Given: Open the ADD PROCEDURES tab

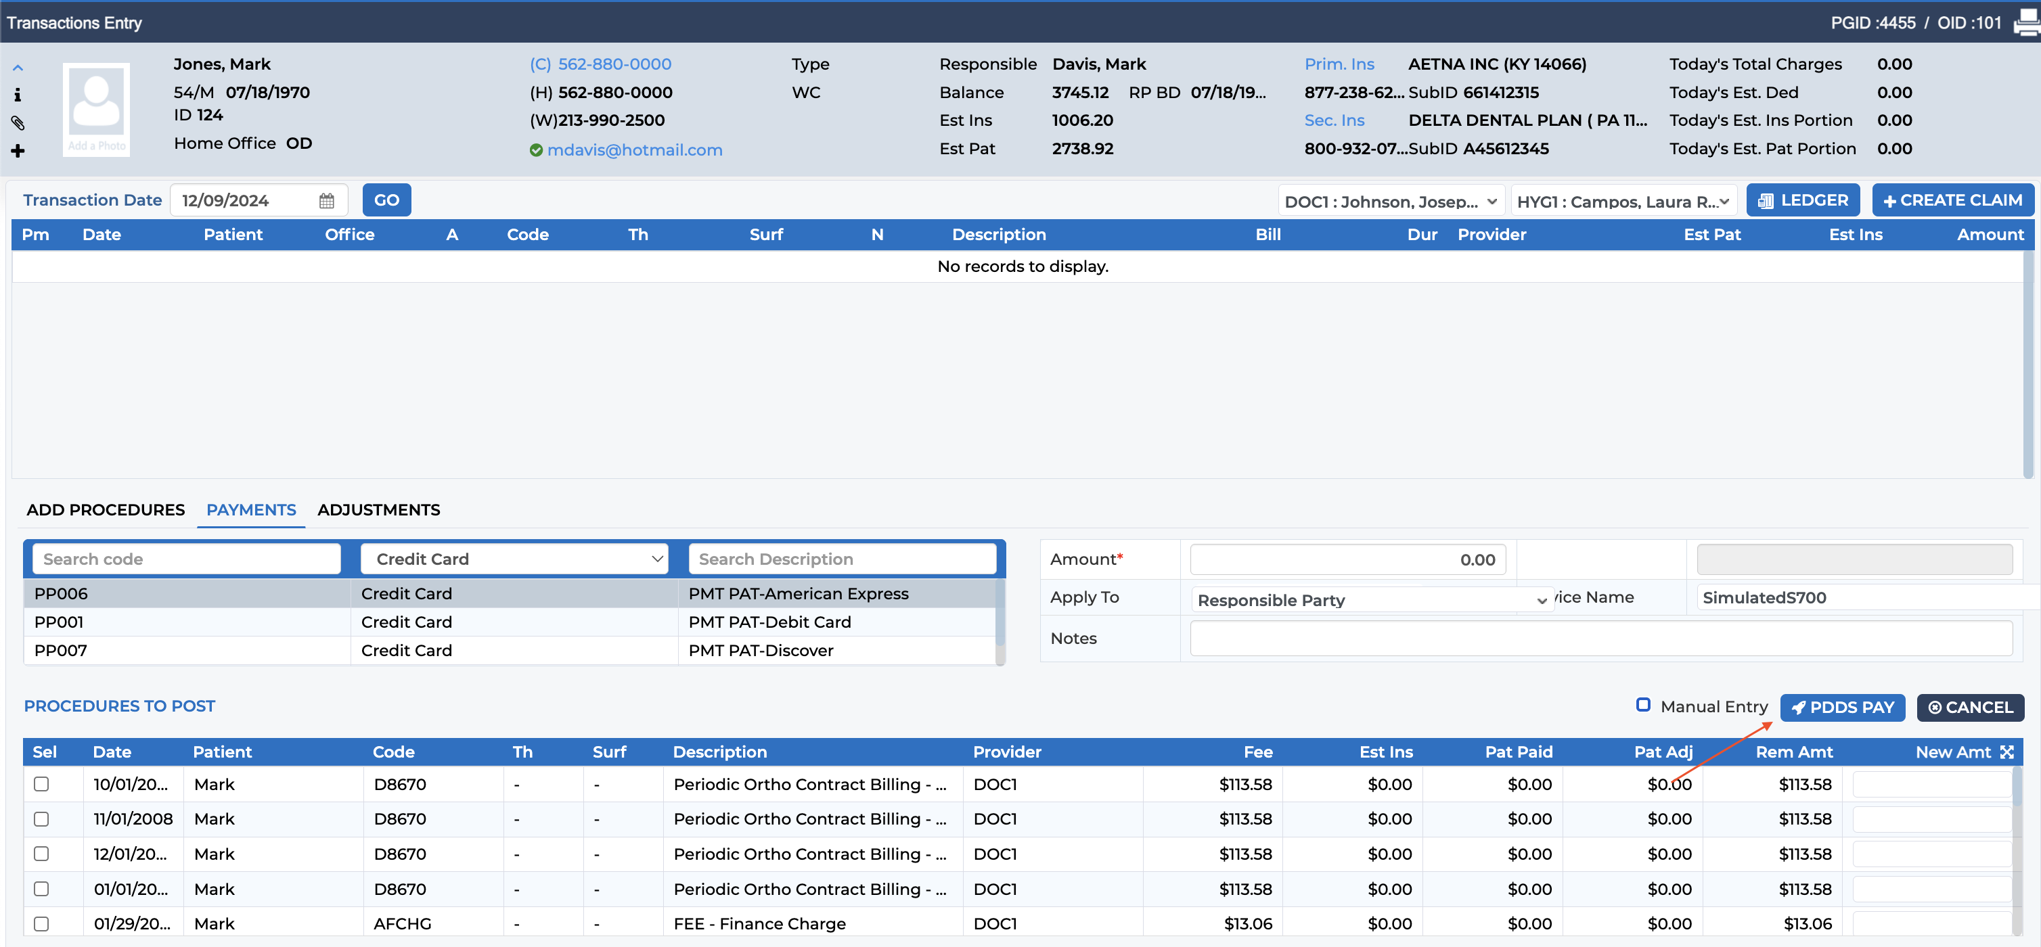Looking at the screenshot, I should point(106,510).
